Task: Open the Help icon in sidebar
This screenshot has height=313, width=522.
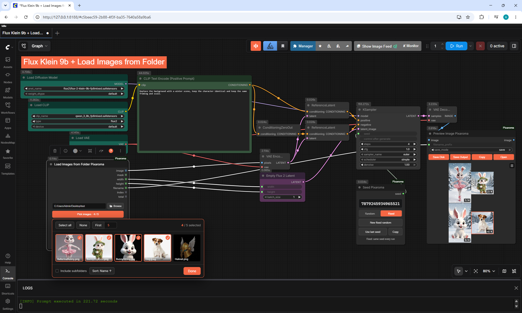Action: 8,258
